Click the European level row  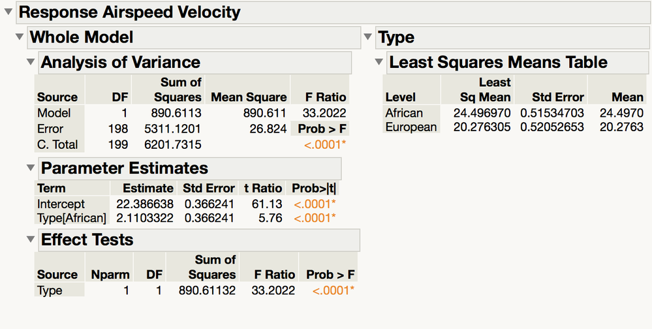[x=411, y=127]
